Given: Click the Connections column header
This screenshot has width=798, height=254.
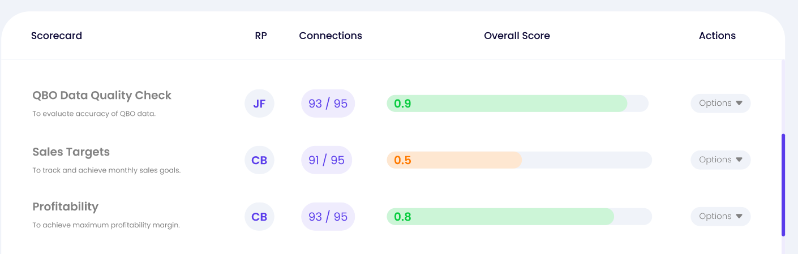Looking at the screenshot, I should coord(331,36).
